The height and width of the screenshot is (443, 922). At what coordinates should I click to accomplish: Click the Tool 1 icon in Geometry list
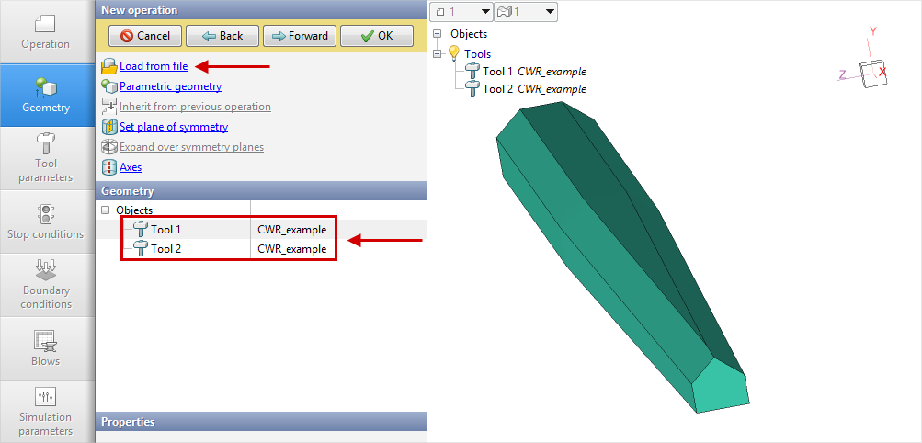click(x=141, y=229)
